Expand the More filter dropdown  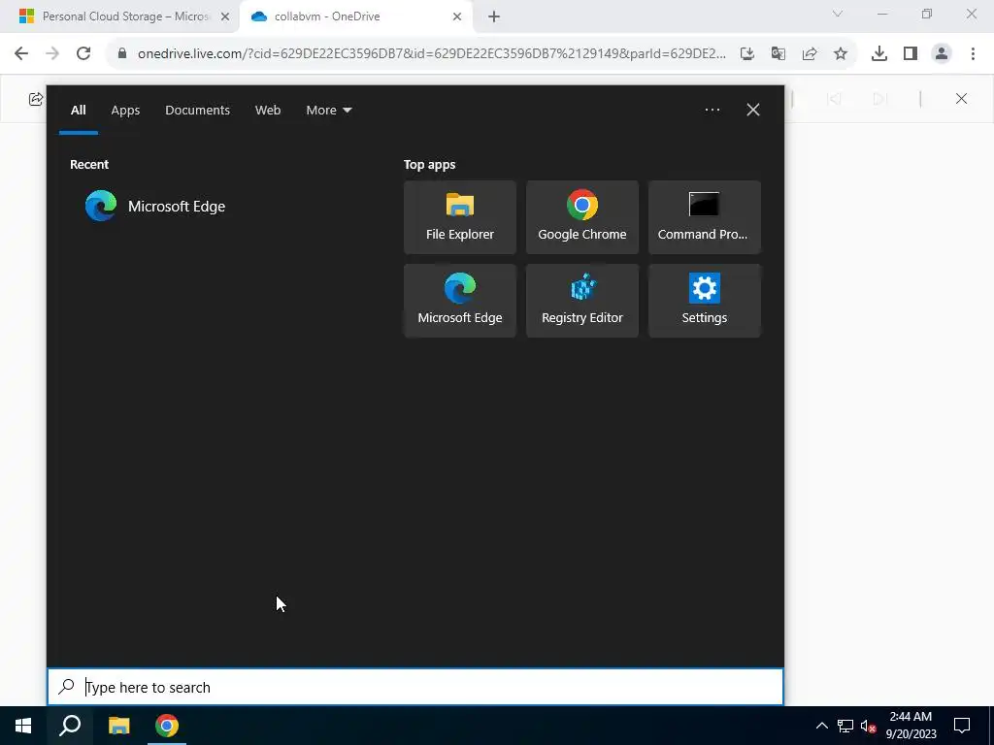coord(328,111)
